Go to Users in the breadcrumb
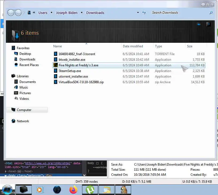The width and height of the screenshot is (218, 195). coord(43,13)
